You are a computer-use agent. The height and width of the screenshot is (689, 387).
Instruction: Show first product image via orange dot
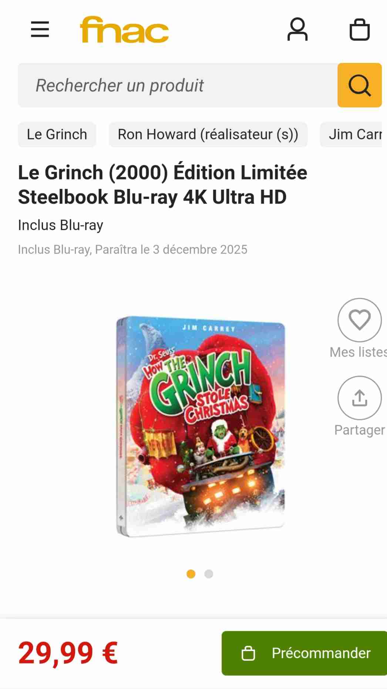pyautogui.click(x=191, y=574)
